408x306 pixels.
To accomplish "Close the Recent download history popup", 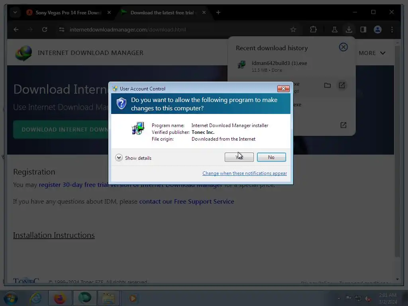I will pos(343,47).
